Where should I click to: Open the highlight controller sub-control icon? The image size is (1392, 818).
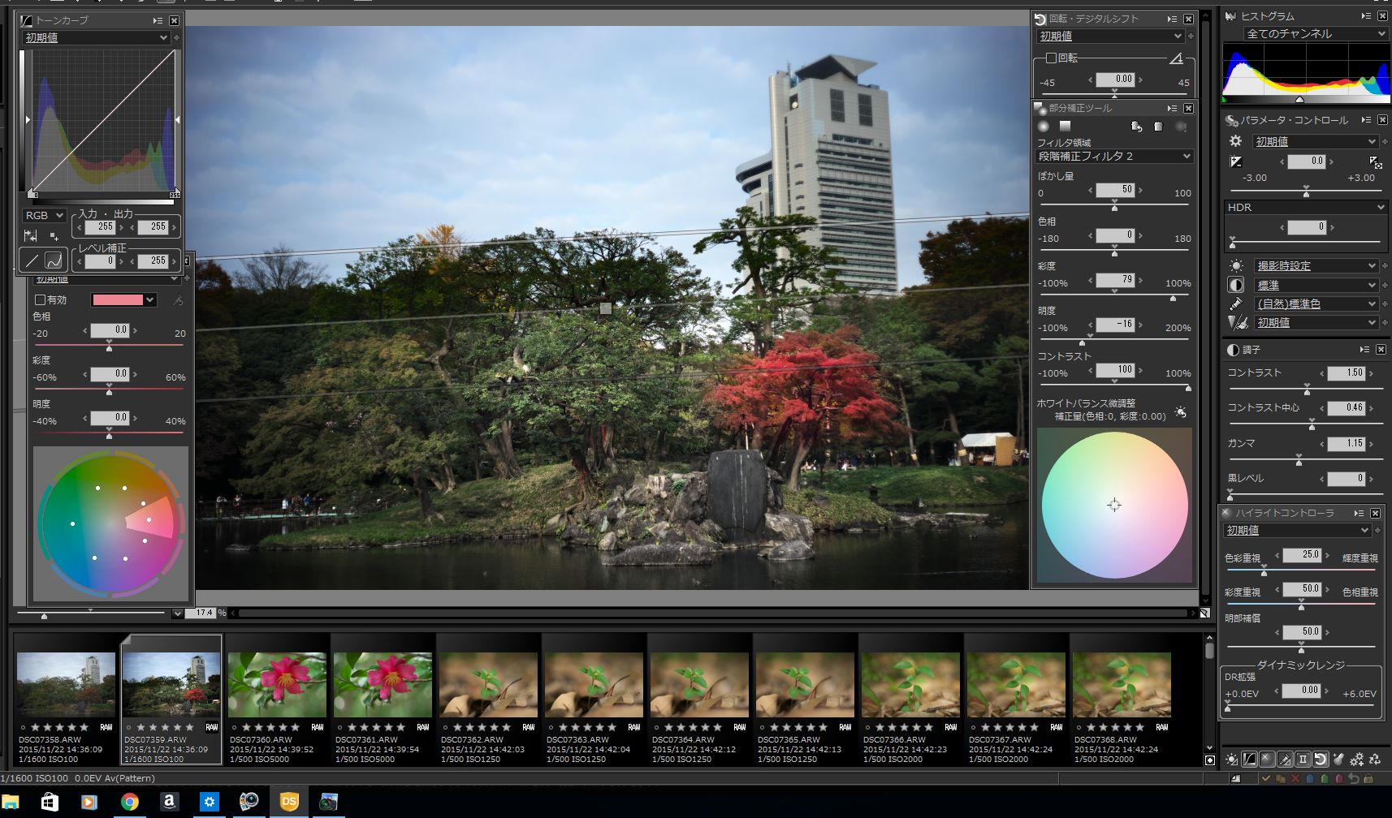(1267, 760)
